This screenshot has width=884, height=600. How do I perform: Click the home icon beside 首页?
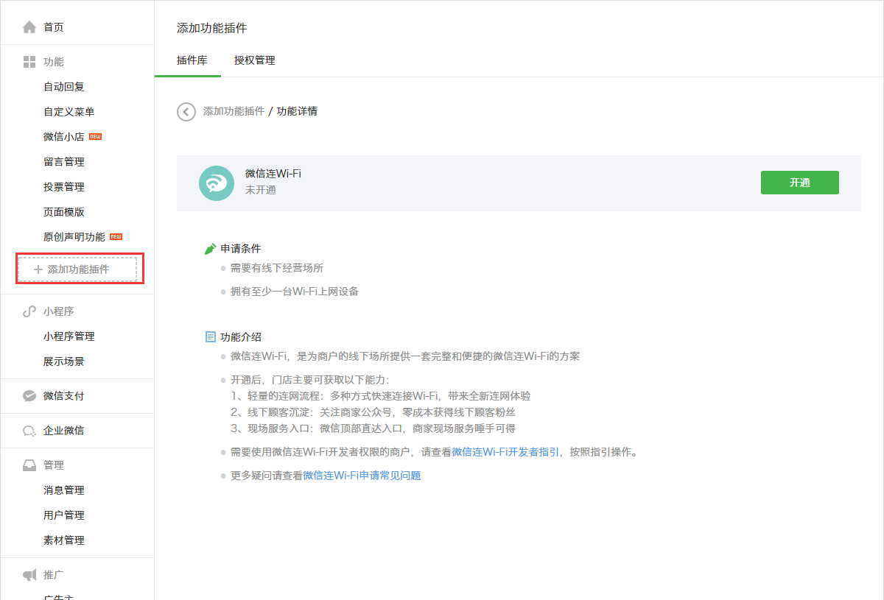(29, 27)
